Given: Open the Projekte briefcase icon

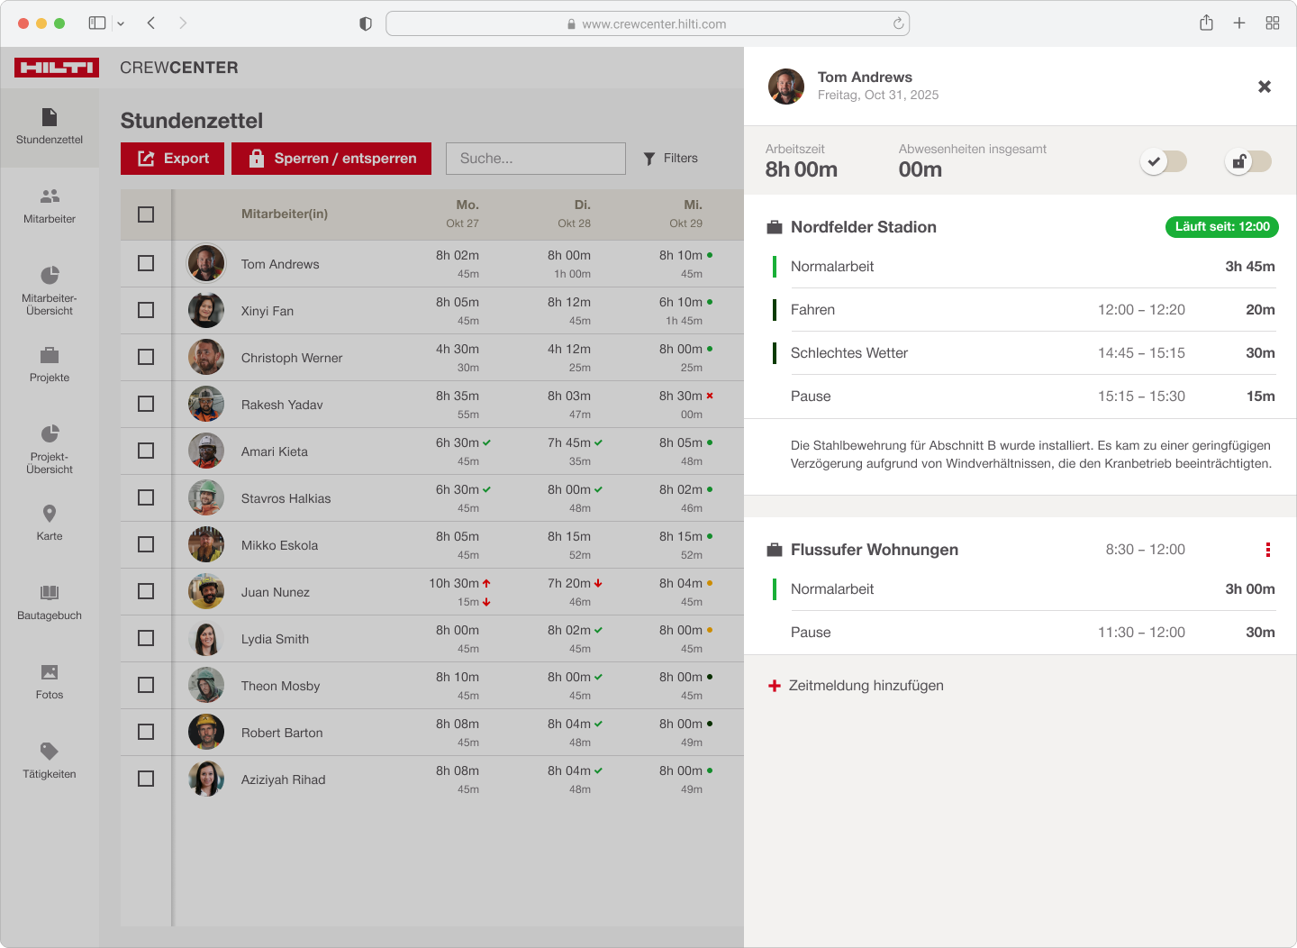Looking at the screenshot, I should point(50,356).
